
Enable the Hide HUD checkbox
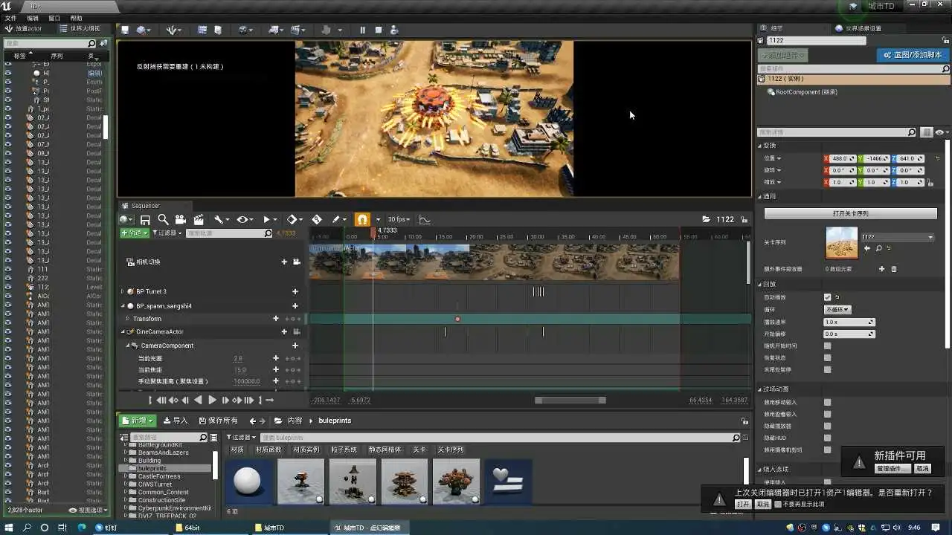(827, 438)
